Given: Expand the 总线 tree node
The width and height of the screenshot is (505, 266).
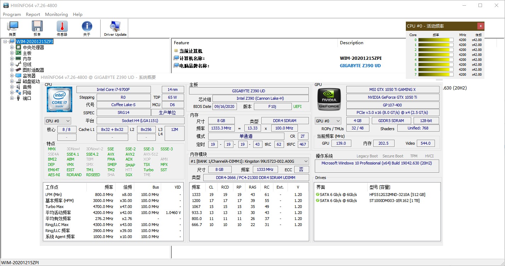Looking at the screenshot, I should [x=12, y=64].
